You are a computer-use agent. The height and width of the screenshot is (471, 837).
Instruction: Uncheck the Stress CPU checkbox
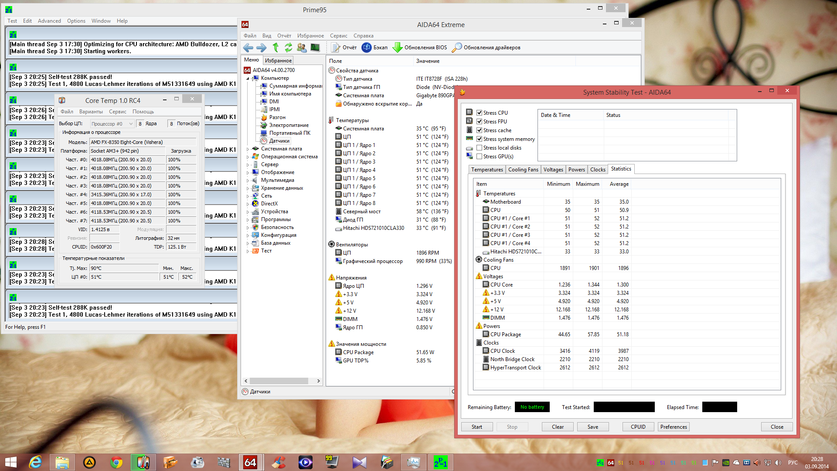[x=479, y=113]
